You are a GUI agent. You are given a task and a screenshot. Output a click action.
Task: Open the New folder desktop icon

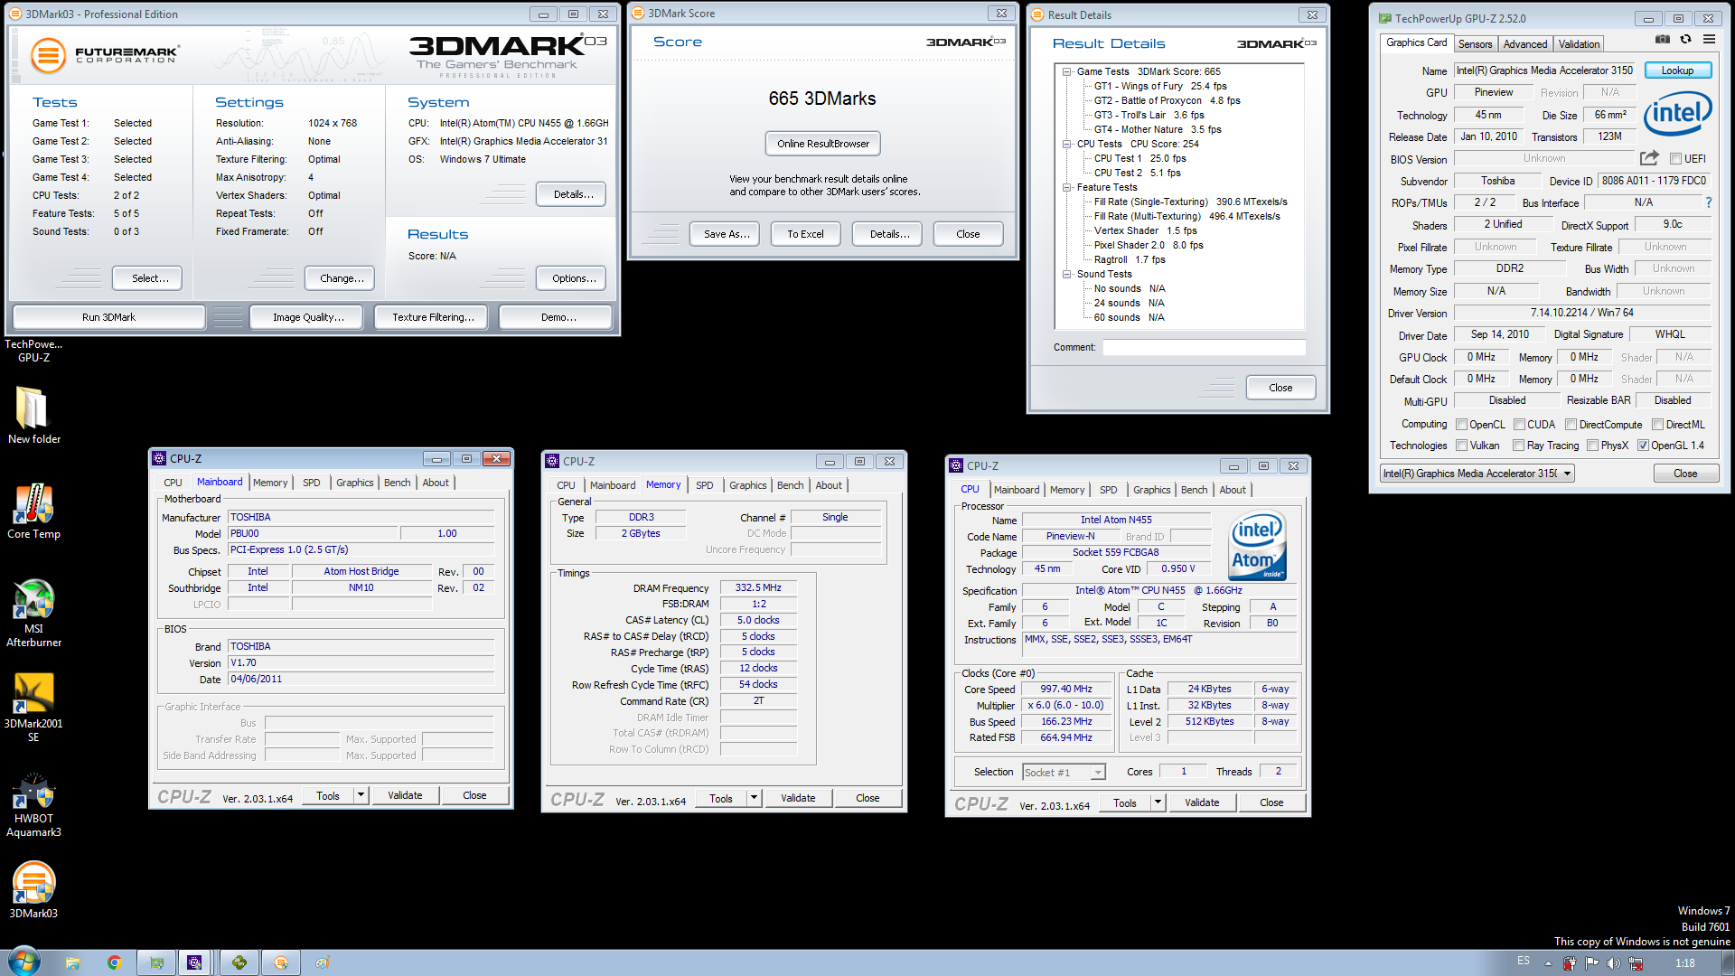tap(33, 416)
